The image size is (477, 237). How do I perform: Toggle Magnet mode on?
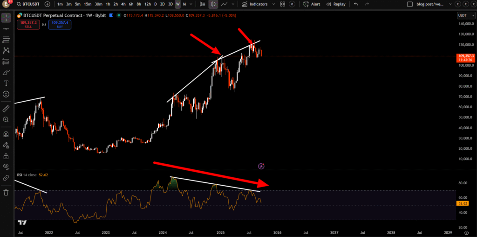(6, 134)
